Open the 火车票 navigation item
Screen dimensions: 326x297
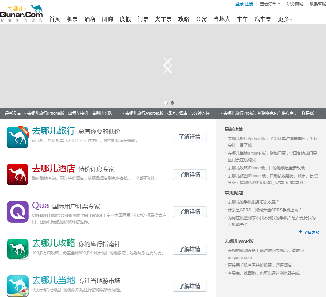(x=163, y=19)
